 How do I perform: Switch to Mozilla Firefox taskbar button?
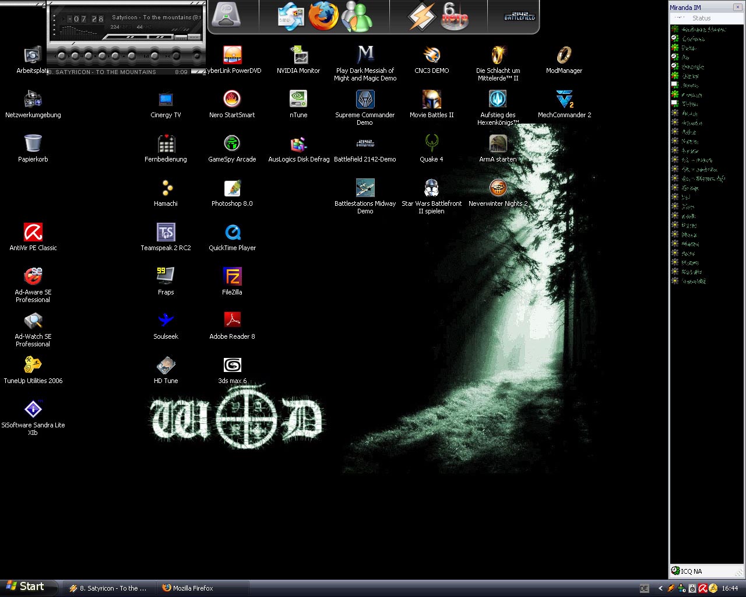pyautogui.click(x=202, y=588)
